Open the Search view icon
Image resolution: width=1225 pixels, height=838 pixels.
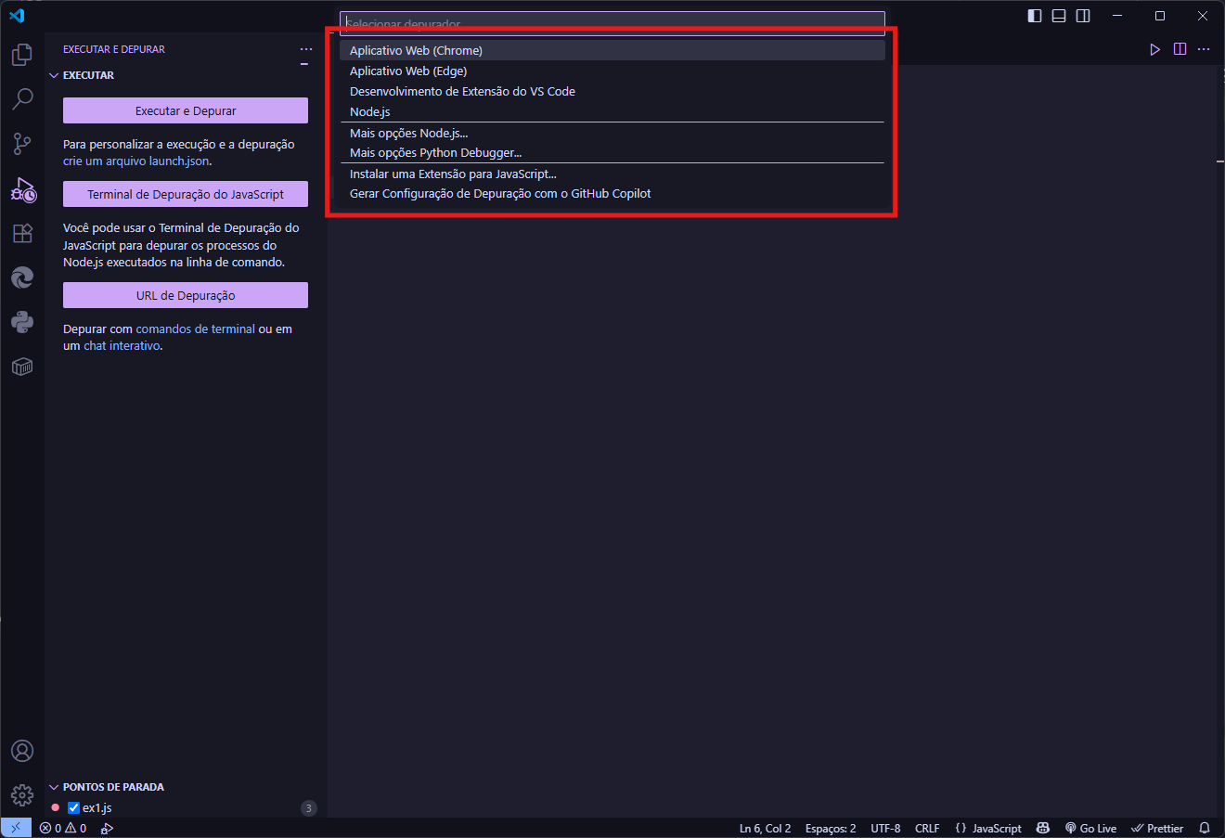click(x=22, y=98)
